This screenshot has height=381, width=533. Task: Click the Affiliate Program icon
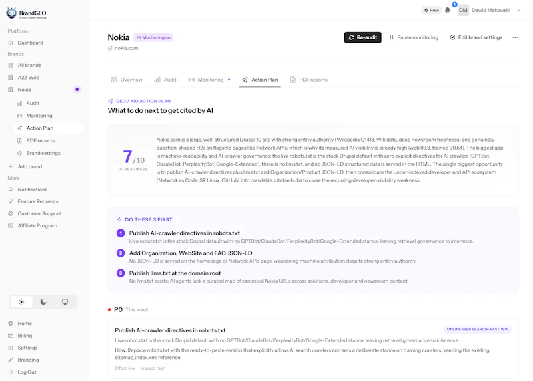pos(11,226)
